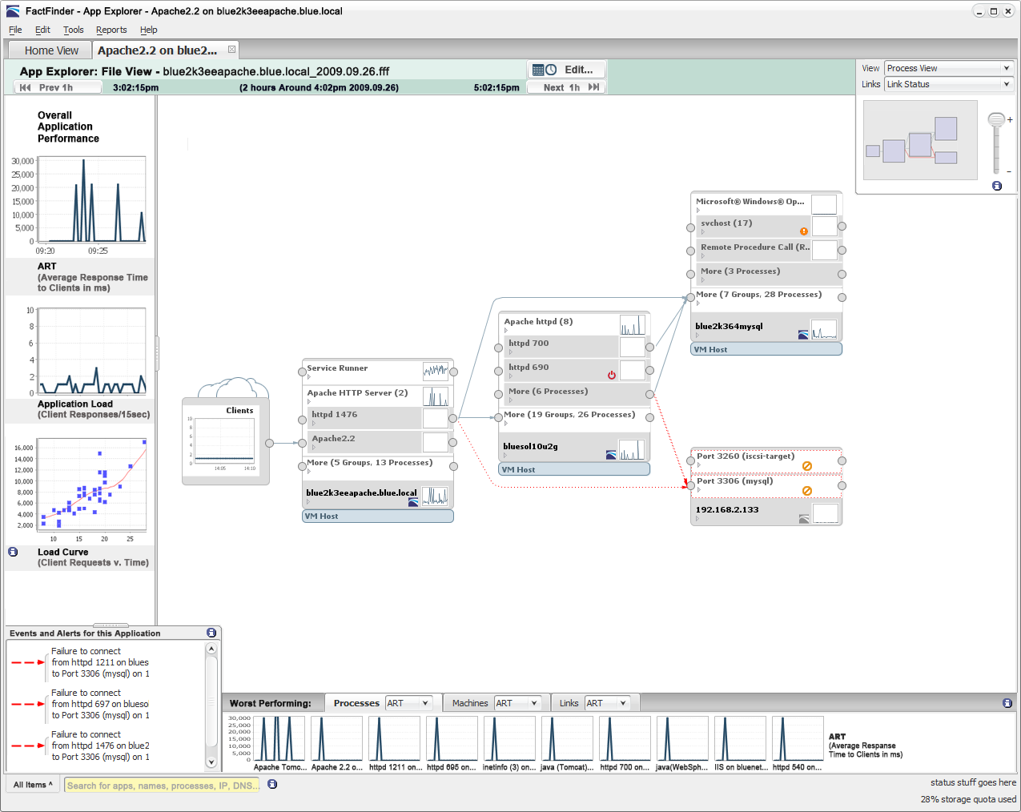Open the File menu
Screen dimensions: 1021x812
pos(15,30)
